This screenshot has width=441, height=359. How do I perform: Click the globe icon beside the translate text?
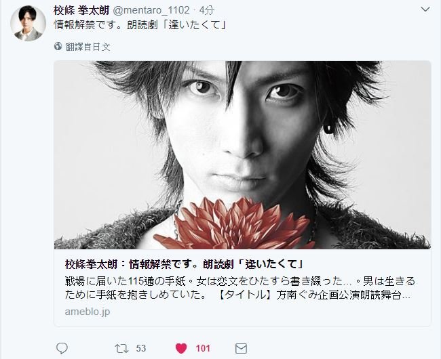pyautogui.click(x=58, y=46)
